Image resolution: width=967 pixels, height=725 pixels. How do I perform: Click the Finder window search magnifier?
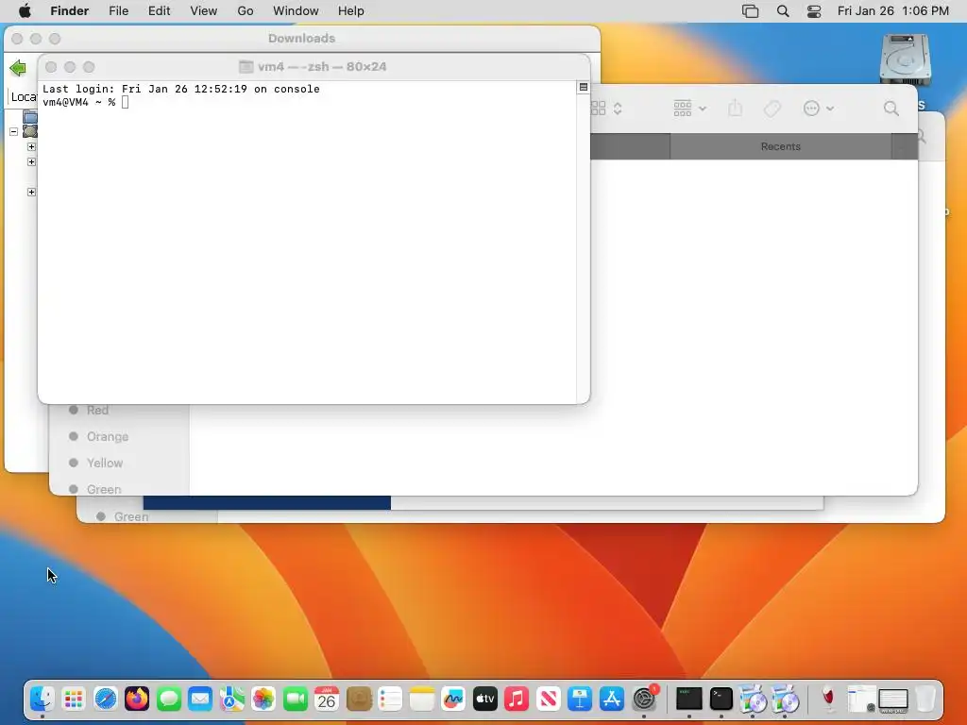[891, 109]
